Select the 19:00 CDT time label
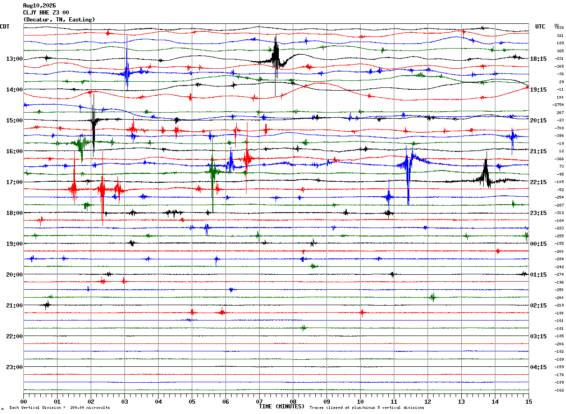Viewport: 566px width, 414px height. (14, 244)
